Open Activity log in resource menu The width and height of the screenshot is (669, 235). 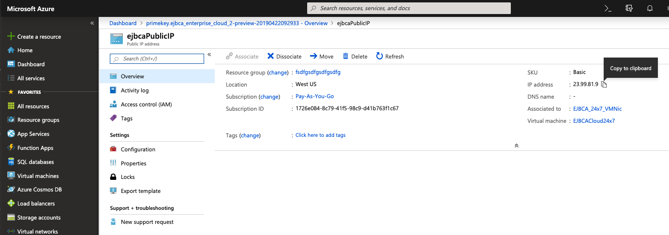pos(134,90)
